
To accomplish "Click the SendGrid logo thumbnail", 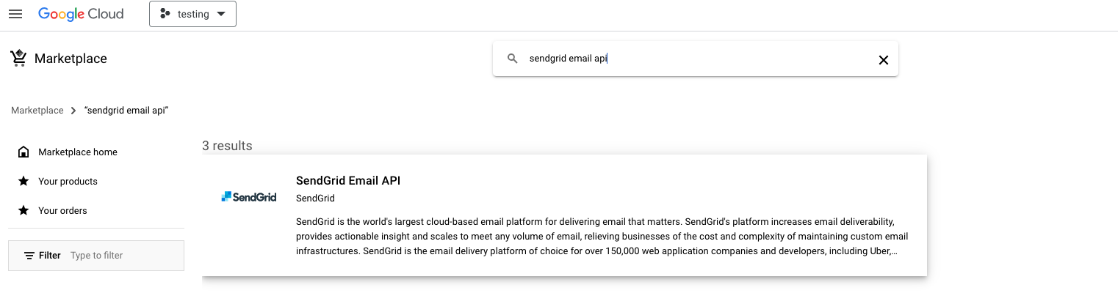I will coord(248,196).
